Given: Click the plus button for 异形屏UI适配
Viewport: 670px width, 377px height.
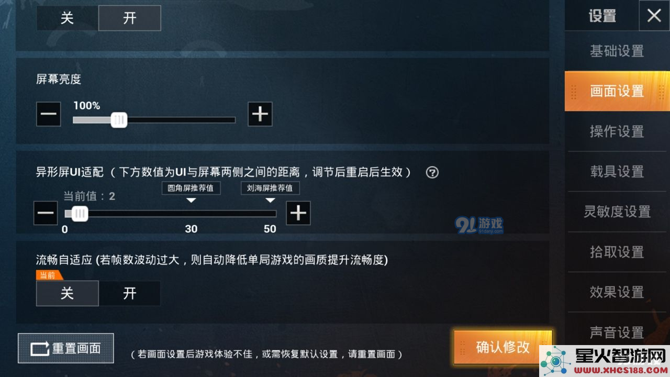Looking at the screenshot, I should pos(298,213).
